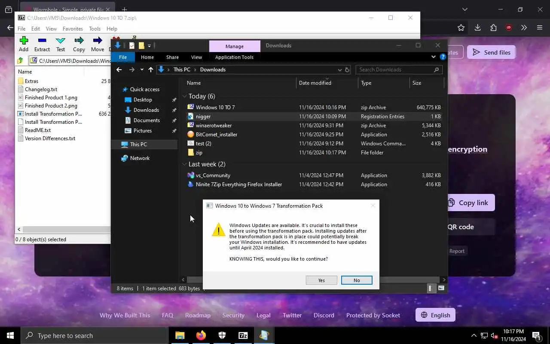Show hidden system tray icons

pyautogui.click(x=474, y=335)
